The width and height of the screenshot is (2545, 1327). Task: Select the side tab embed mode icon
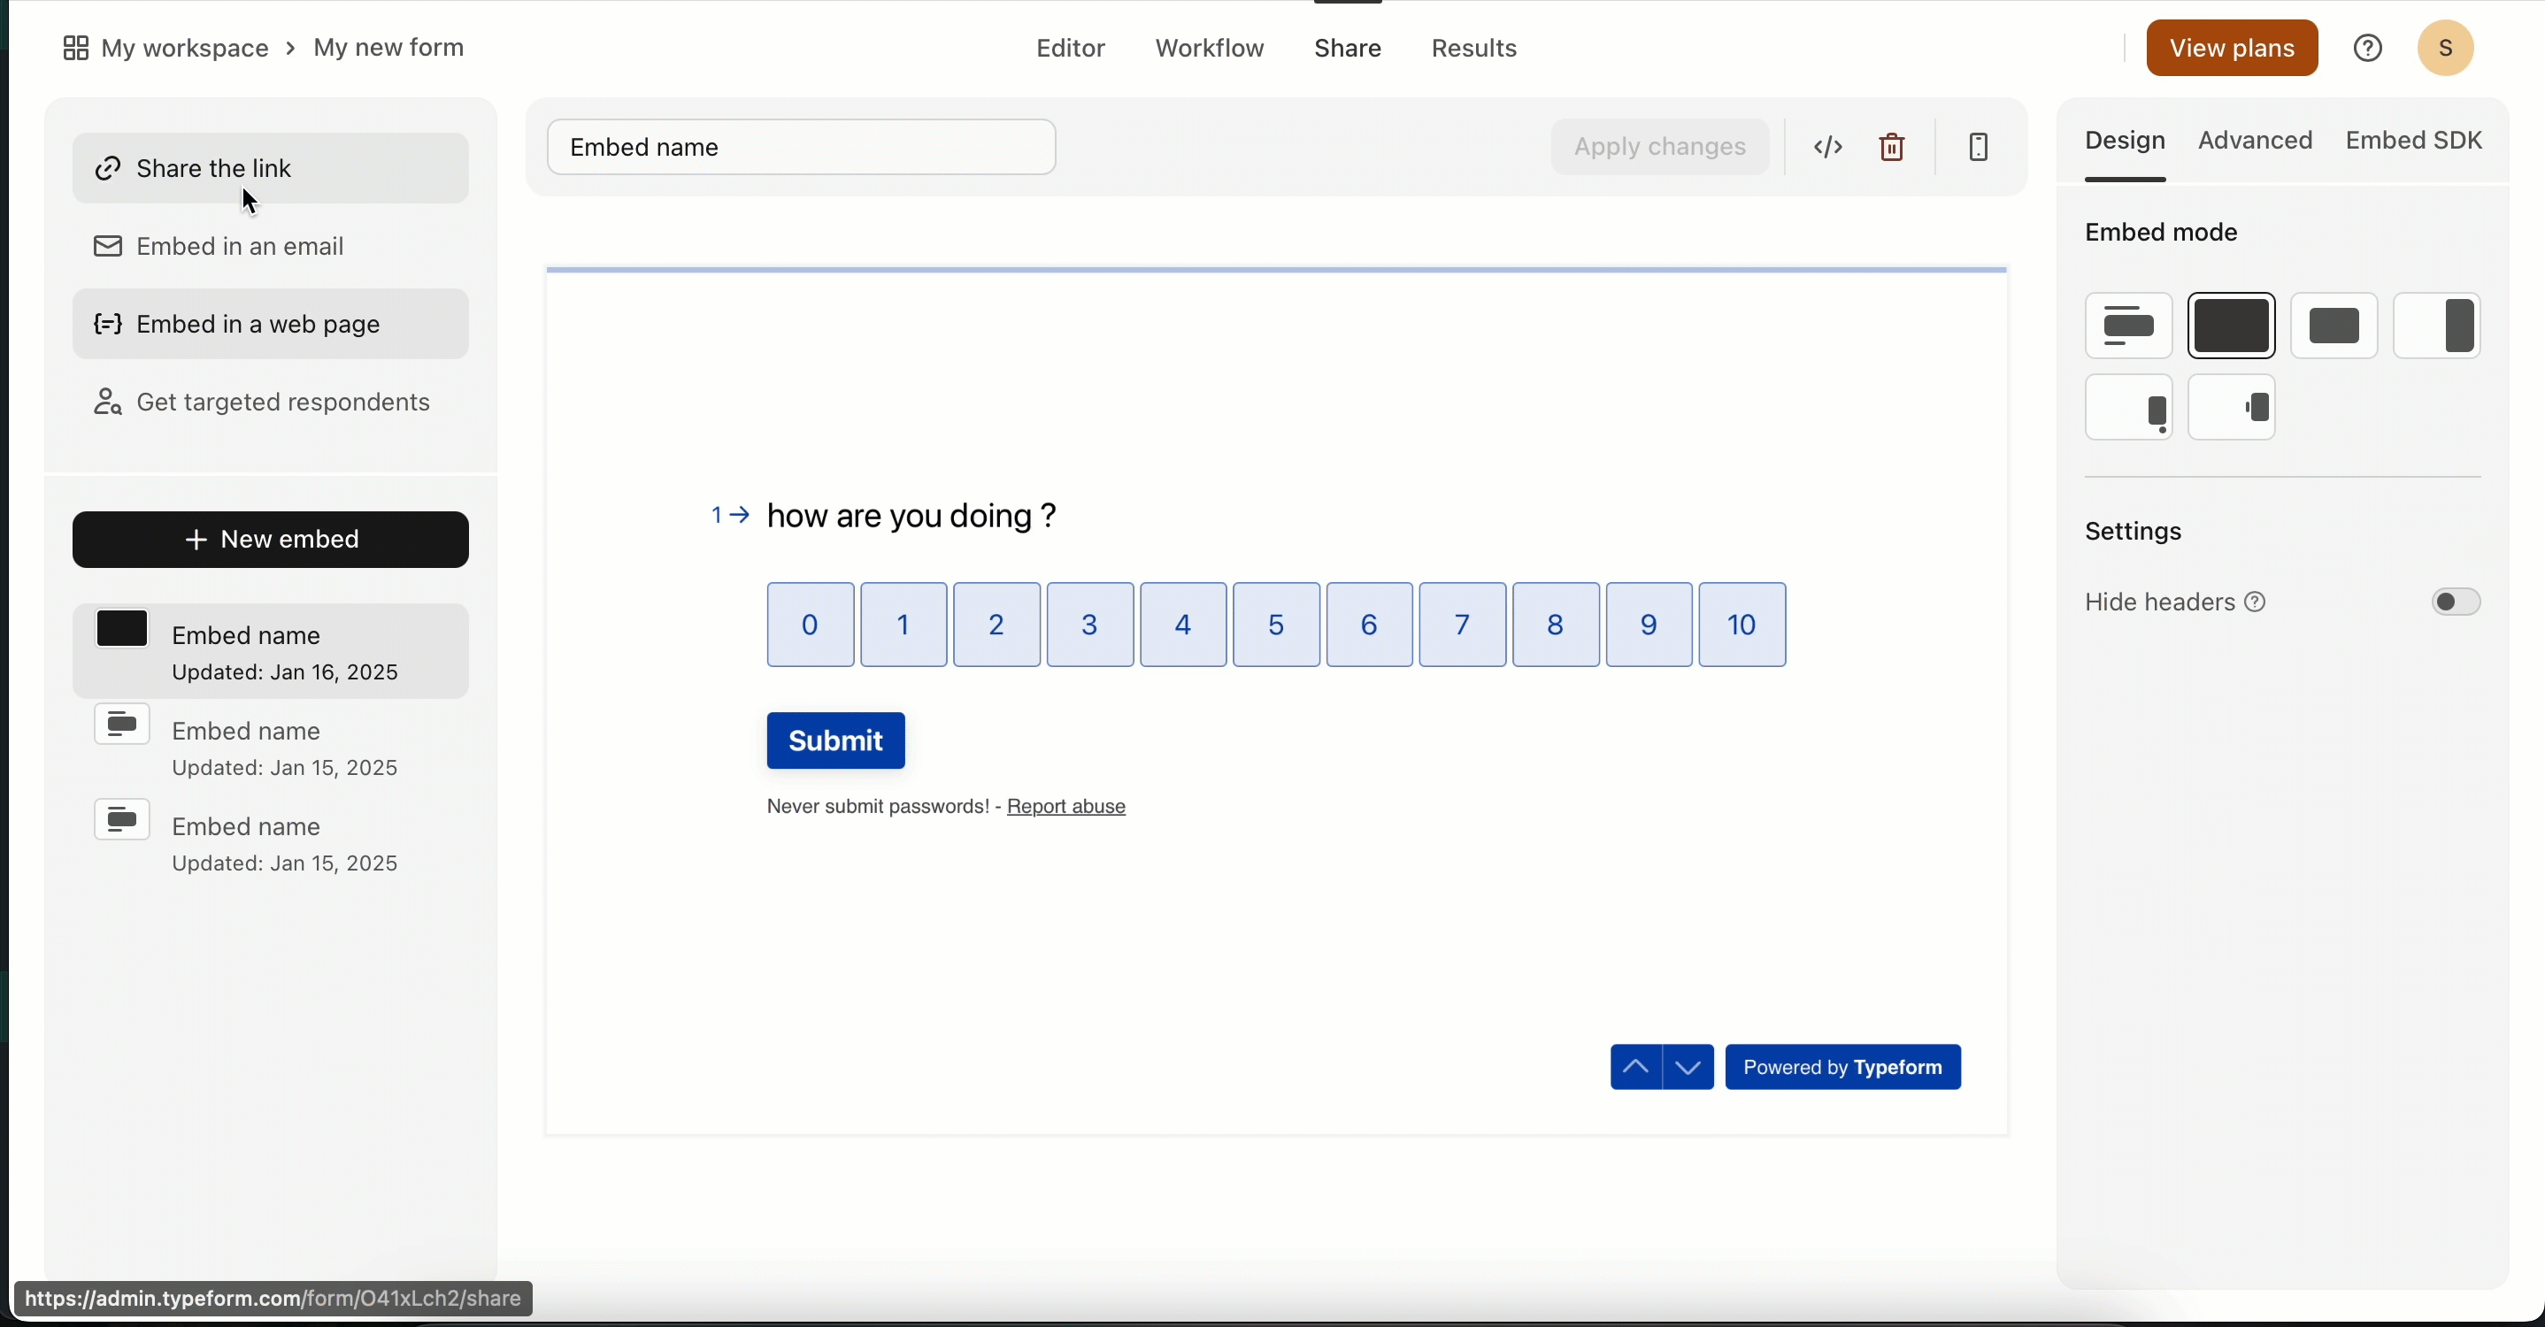(x=2232, y=408)
